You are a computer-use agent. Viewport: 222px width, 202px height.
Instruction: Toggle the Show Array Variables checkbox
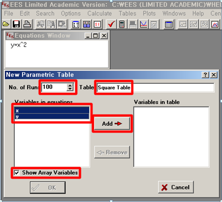pyautogui.click(x=17, y=173)
